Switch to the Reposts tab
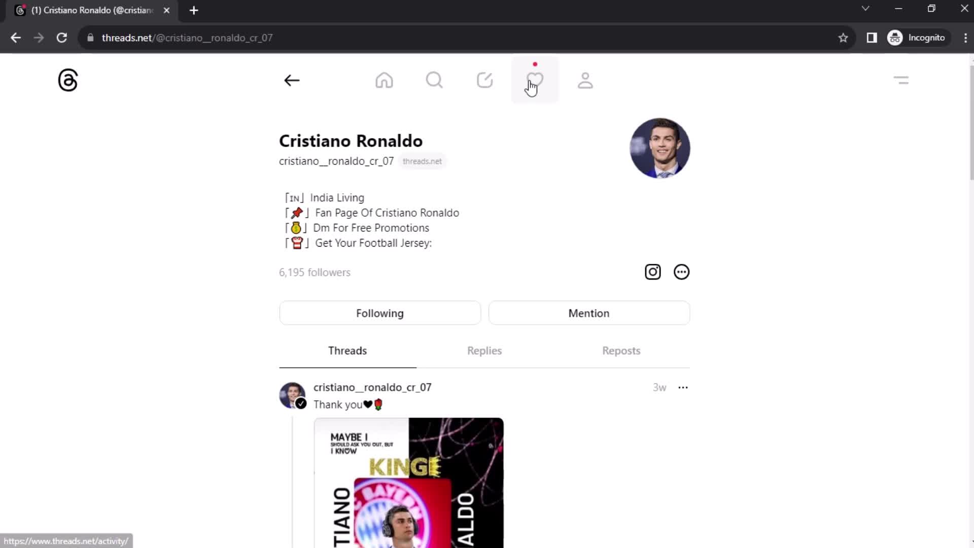 (x=621, y=351)
